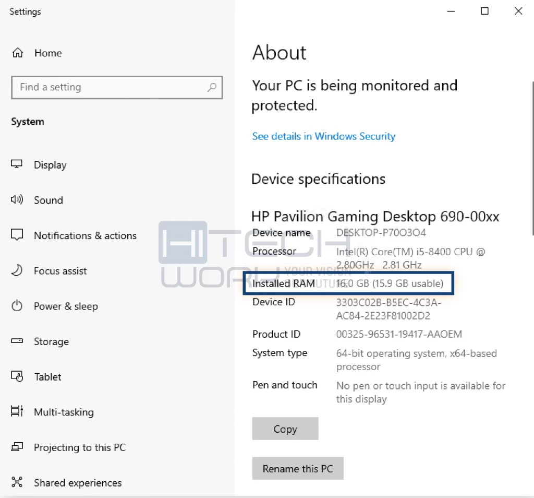Click the Pen and touch label
Screen dimensions: 534x498
285,385
